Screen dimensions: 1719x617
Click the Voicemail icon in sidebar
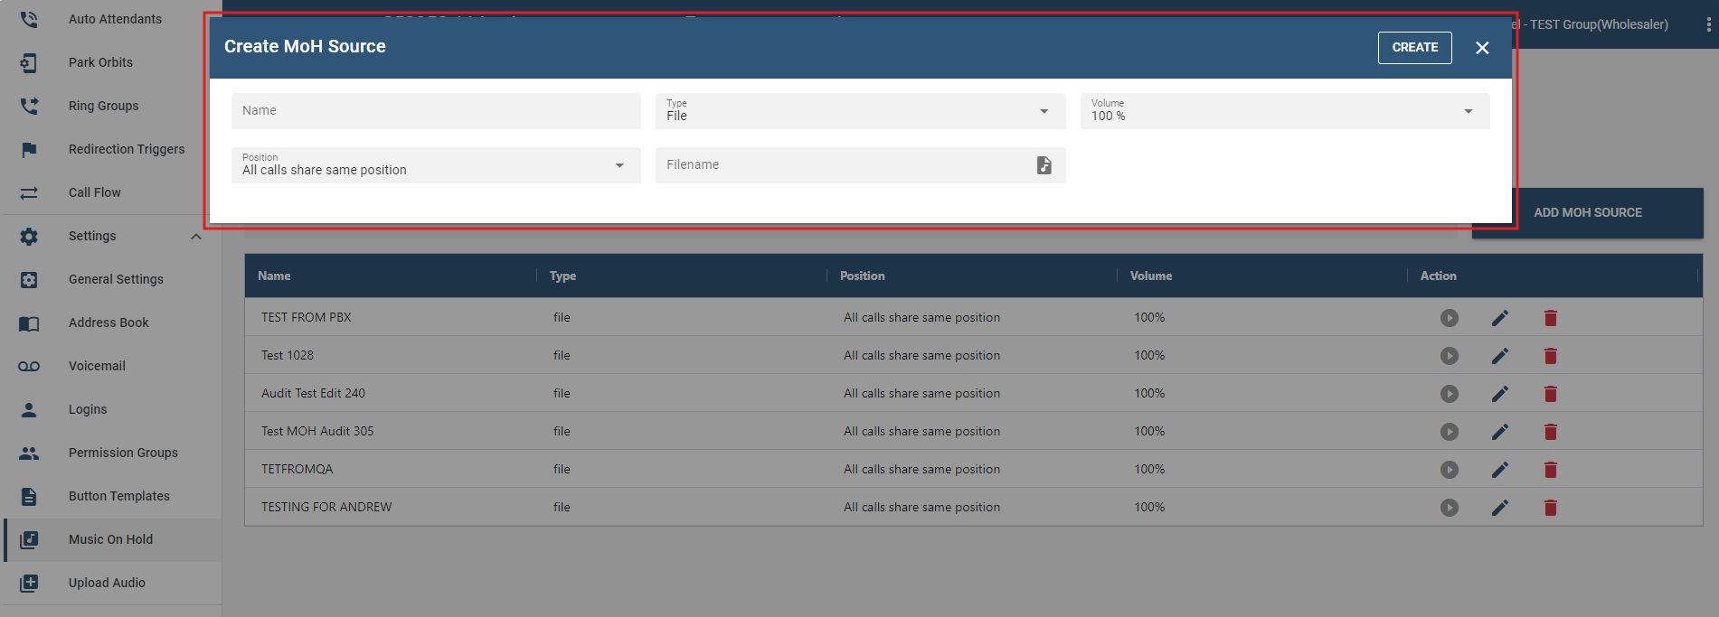tap(29, 366)
